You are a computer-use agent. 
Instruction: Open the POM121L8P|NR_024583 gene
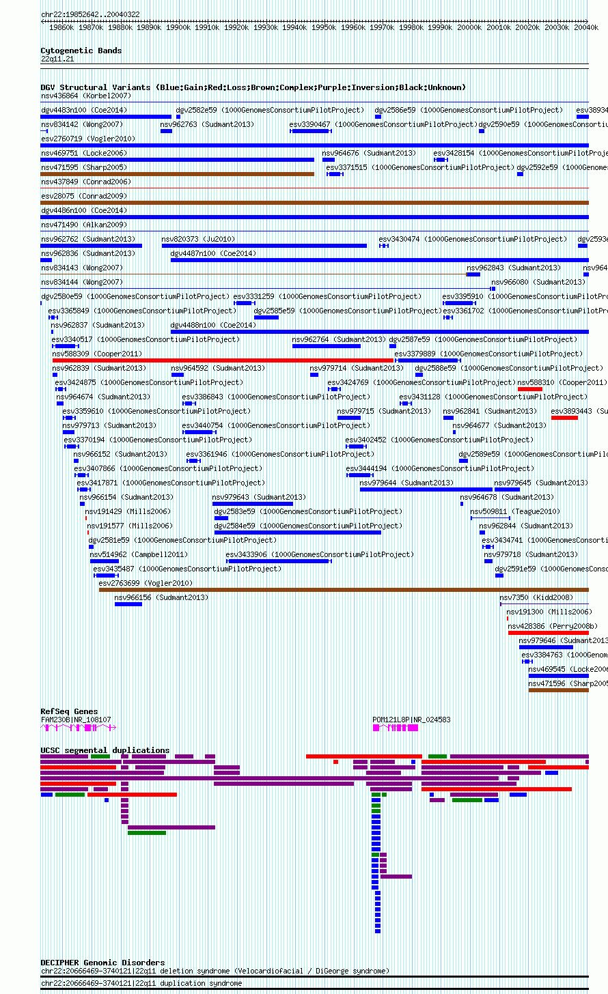tap(396, 728)
